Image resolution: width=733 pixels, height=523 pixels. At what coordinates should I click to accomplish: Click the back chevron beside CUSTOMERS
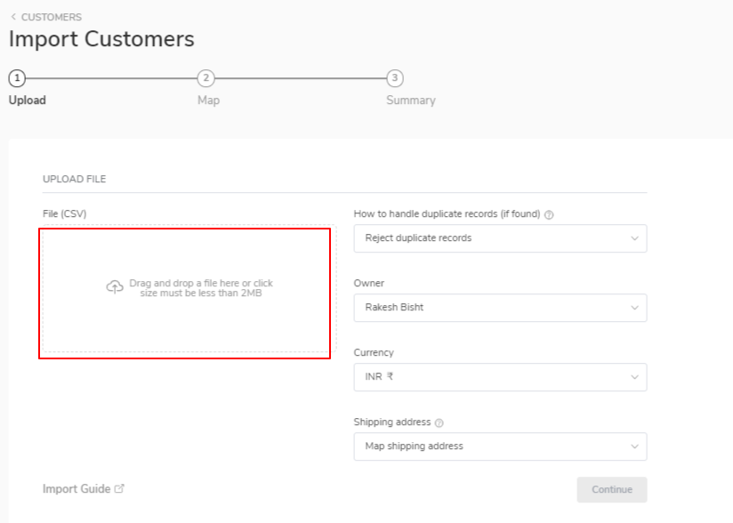(13, 17)
